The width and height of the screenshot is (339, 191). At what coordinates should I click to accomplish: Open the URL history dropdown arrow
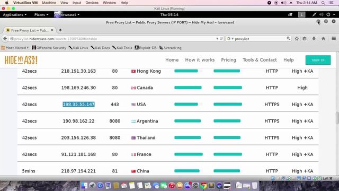tap(217, 39)
